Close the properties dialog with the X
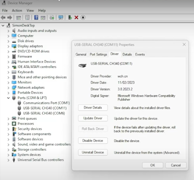This screenshot has width=194, height=180. pyautogui.click(x=184, y=45)
